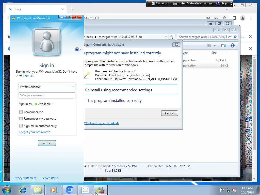Image resolution: width=260 pixels, height=195 pixels.
Task: Click the escargot-wlm folder breadcrumb
Action: [120, 37]
